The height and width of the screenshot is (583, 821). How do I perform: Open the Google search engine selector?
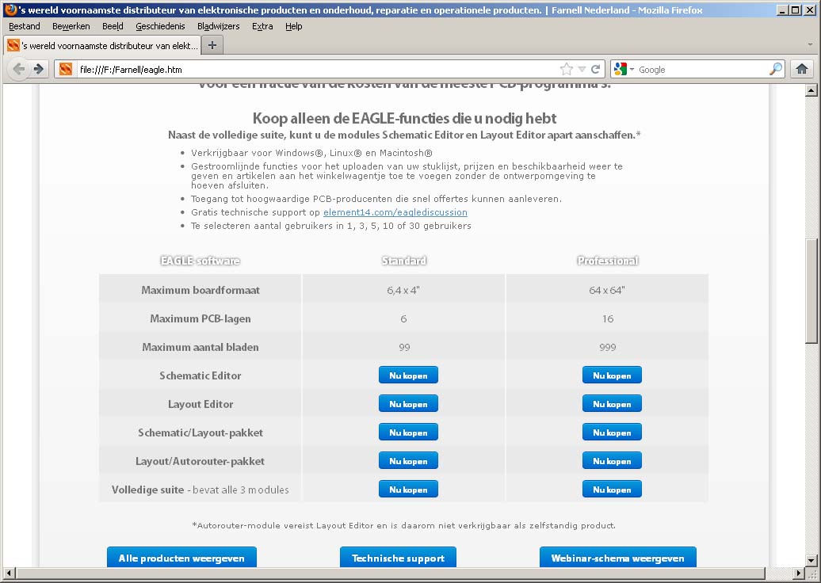pos(624,69)
